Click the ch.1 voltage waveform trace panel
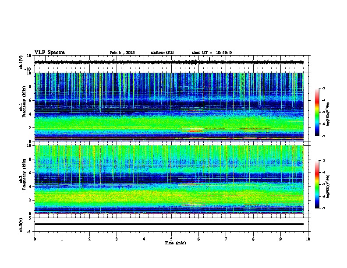This screenshot has height=268, width=347. tap(172, 62)
